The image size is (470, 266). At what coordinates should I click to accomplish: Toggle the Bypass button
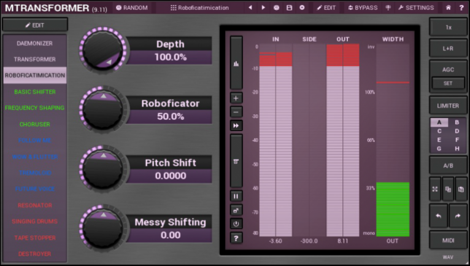coord(362,8)
